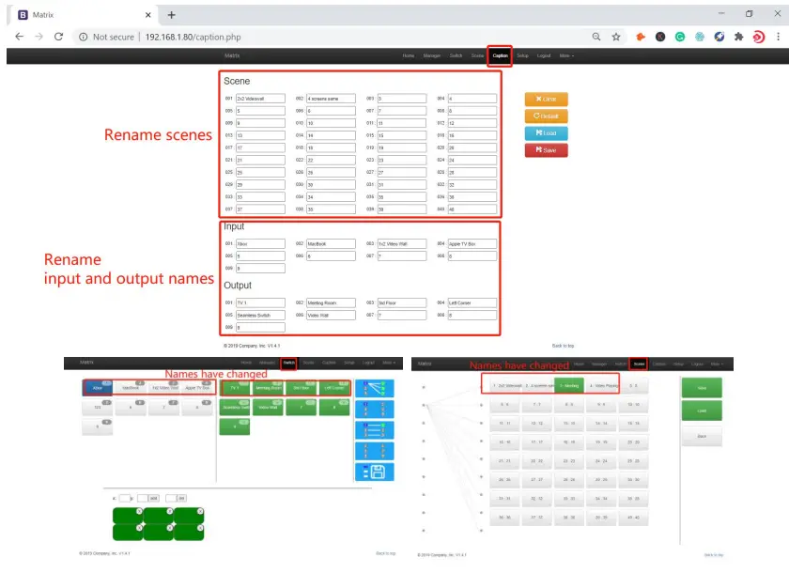Select the green TV 1 output button
This screenshot has width=789, height=573.
tap(235, 388)
